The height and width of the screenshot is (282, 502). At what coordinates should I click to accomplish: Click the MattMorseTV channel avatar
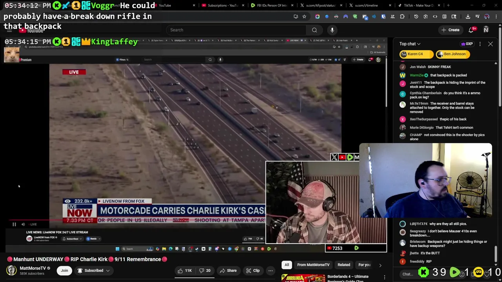coord(11,271)
